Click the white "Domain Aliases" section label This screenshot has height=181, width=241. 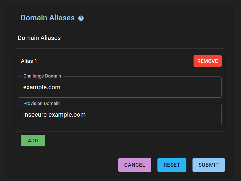(x=39, y=38)
